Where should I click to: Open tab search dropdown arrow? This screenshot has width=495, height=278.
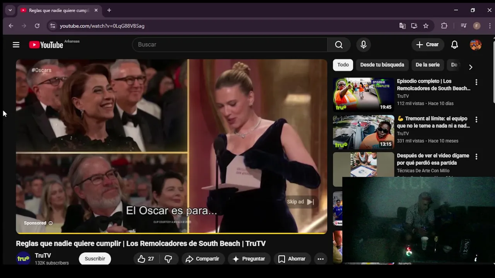(x=10, y=10)
